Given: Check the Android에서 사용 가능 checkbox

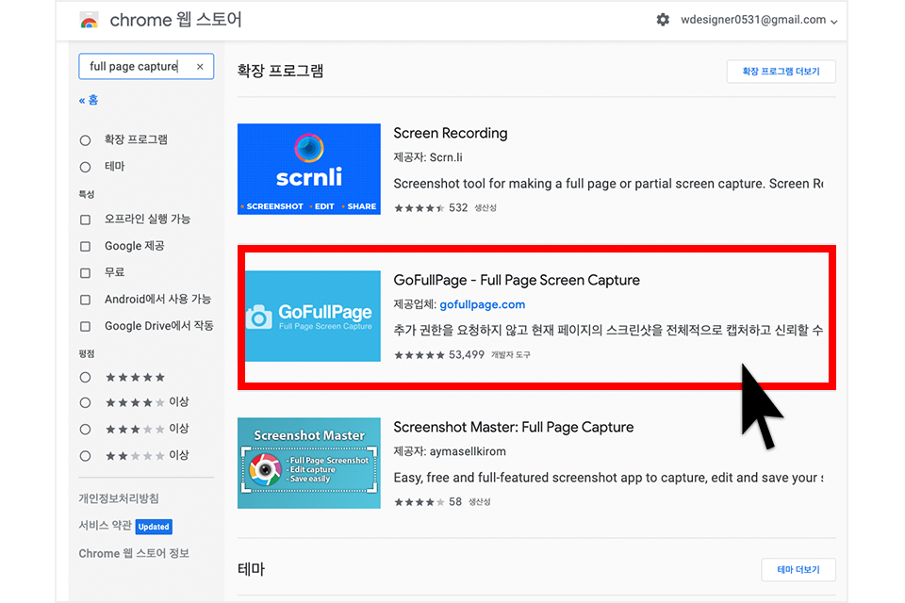Looking at the screenshot, I should click(x=86, y=300).
